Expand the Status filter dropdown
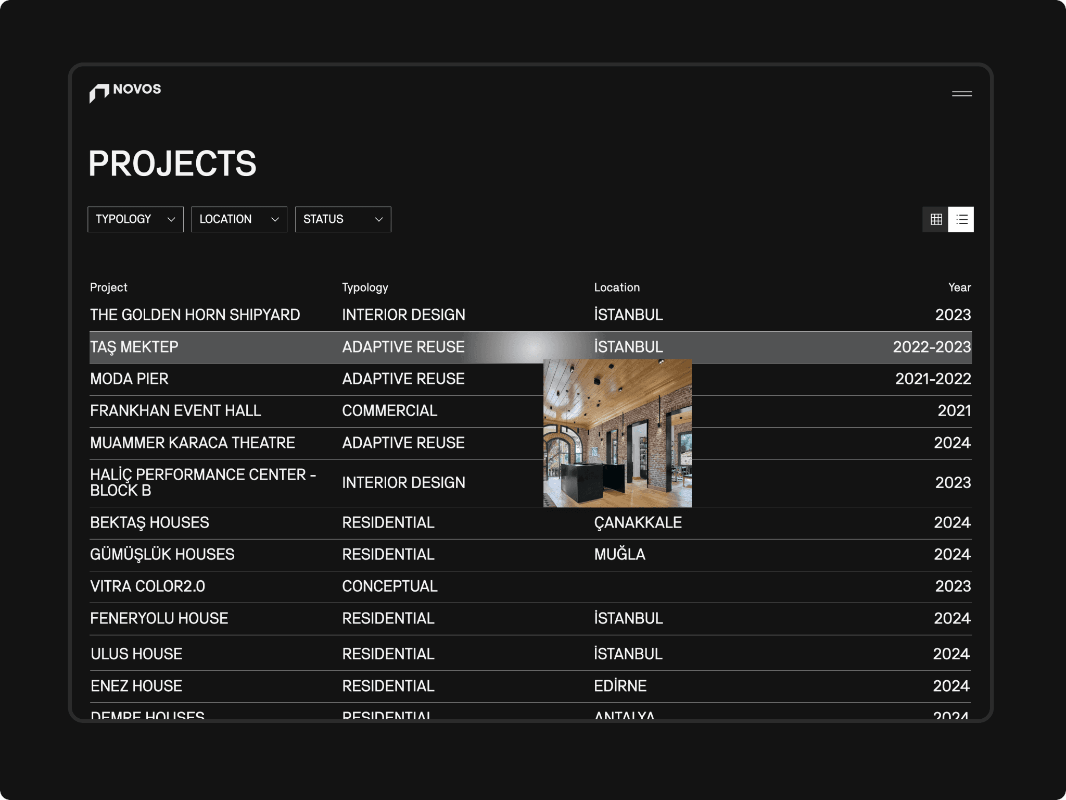Viewport: 1066px width, 800px height. 342,219
